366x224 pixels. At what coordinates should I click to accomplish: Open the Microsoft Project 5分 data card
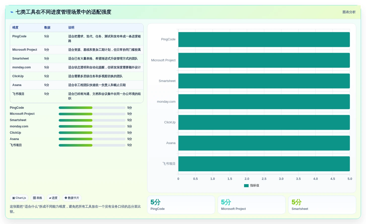click(252, 205)
